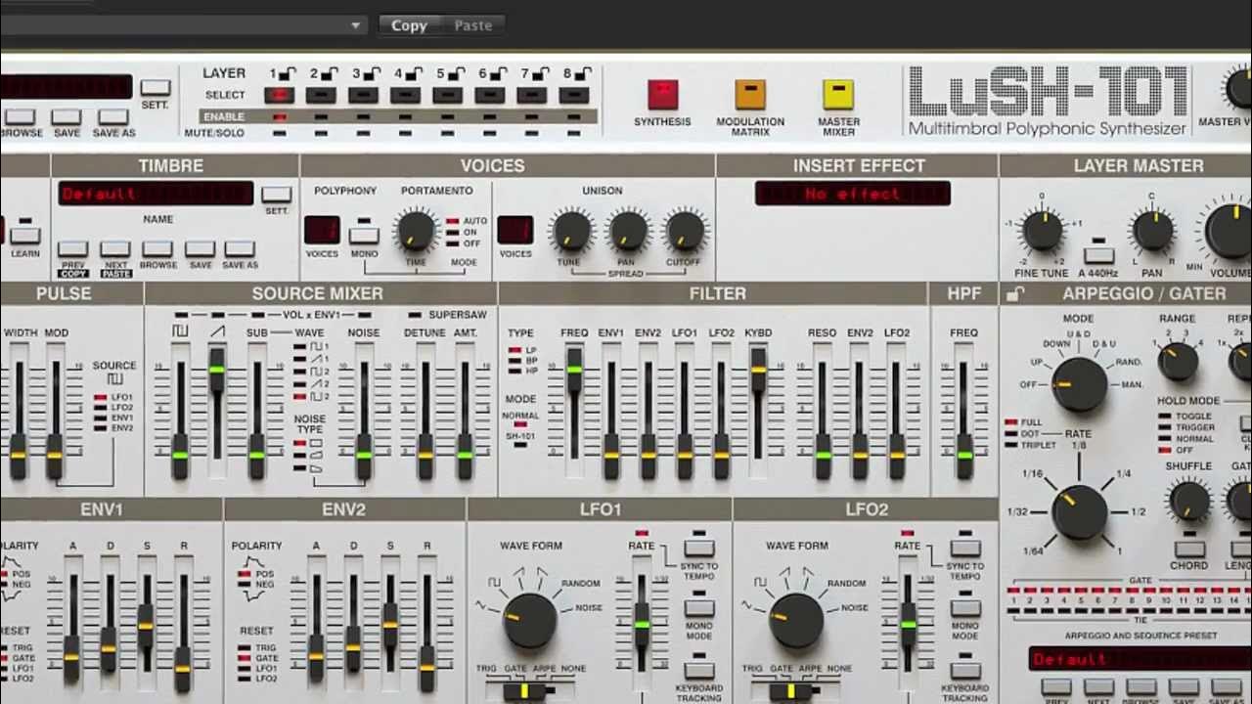Click the Copy button in top bar
This screenshot has width=1252, height=704.
pos(409,26)
